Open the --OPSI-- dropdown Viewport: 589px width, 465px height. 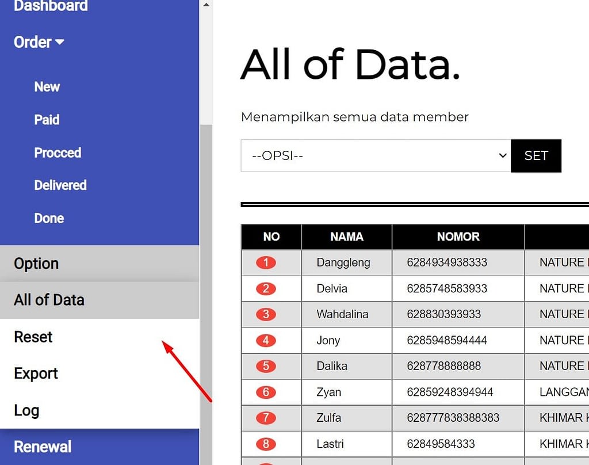[376, 155]
